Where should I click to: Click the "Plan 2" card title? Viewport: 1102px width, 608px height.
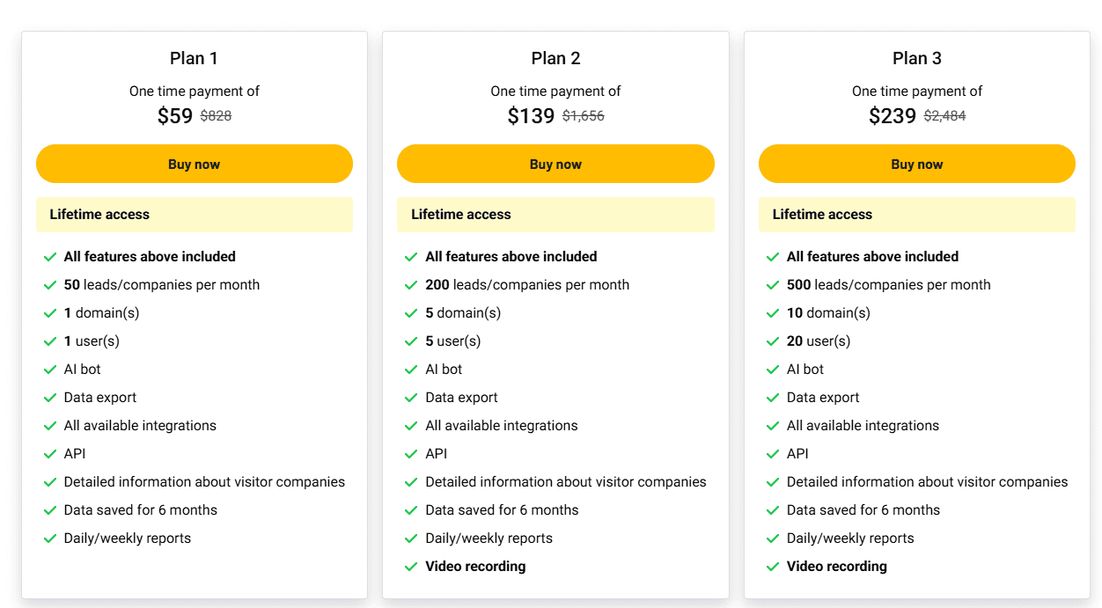tap(555, 58)
